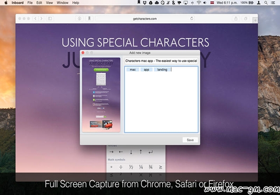Click the ampersand menu bar icon
This screenshot has height=195, width=280.
tap(174, 3)
